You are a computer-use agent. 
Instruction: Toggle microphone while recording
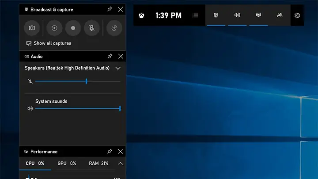(92, 28)
